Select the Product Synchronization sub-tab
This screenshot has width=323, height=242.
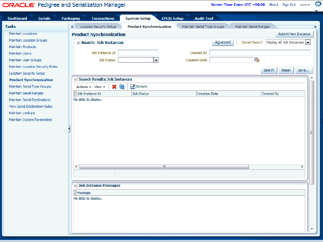tap(149, 27)
